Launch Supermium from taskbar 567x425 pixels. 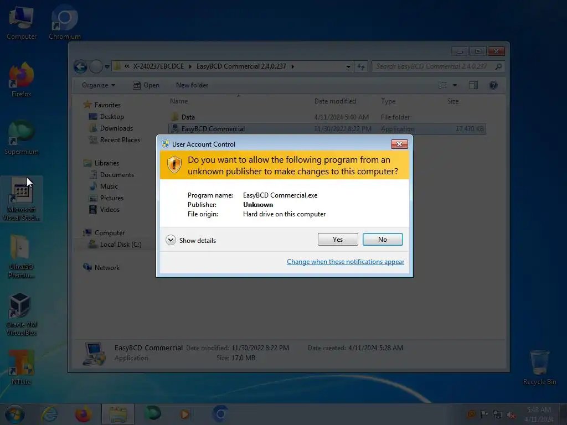tap(152, 414)
